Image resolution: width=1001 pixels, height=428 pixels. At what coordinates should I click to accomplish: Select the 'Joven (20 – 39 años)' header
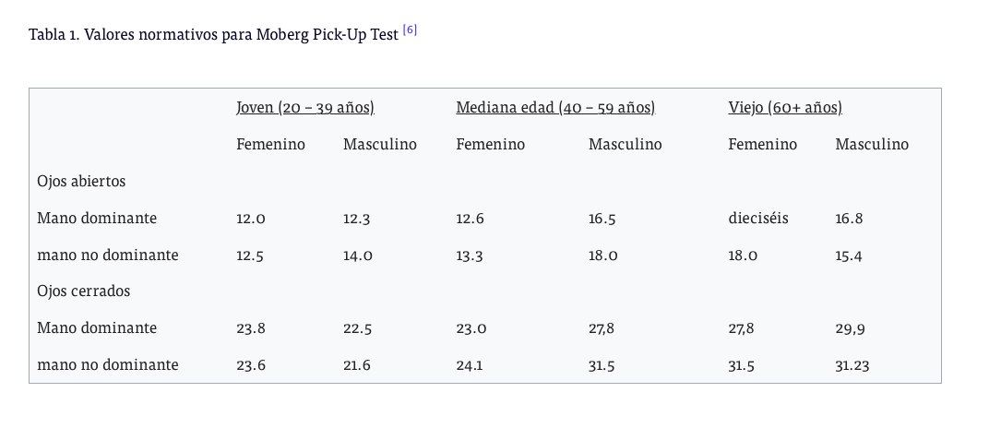[x=305, y=107]
